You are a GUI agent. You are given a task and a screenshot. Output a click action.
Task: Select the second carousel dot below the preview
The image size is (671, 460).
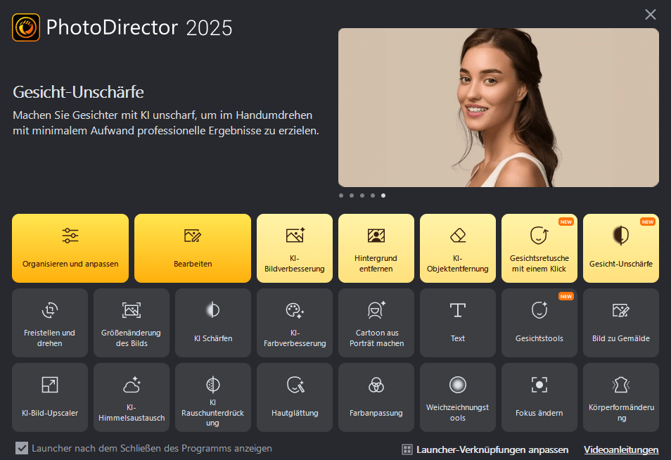click(352, 196)
